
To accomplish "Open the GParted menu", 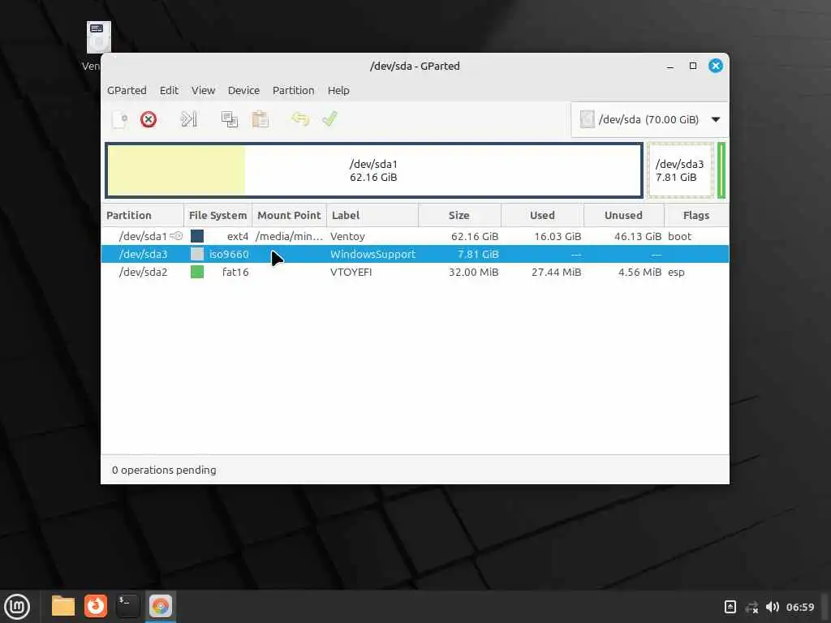I will point(127,91).
